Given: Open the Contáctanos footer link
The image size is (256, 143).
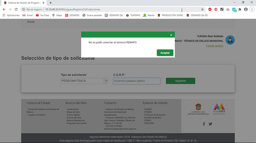Looking at the screenshot, I should point(73,109).
